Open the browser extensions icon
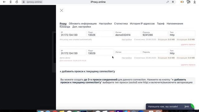199x112 pixels. (188, 2)
